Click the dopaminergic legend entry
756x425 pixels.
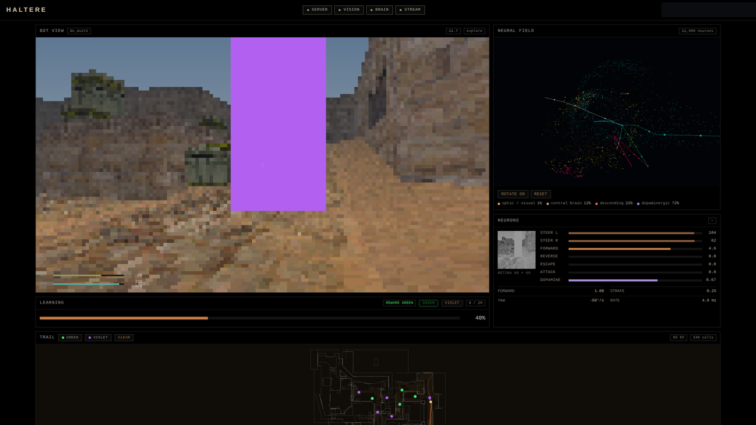[x=658, y=203]
